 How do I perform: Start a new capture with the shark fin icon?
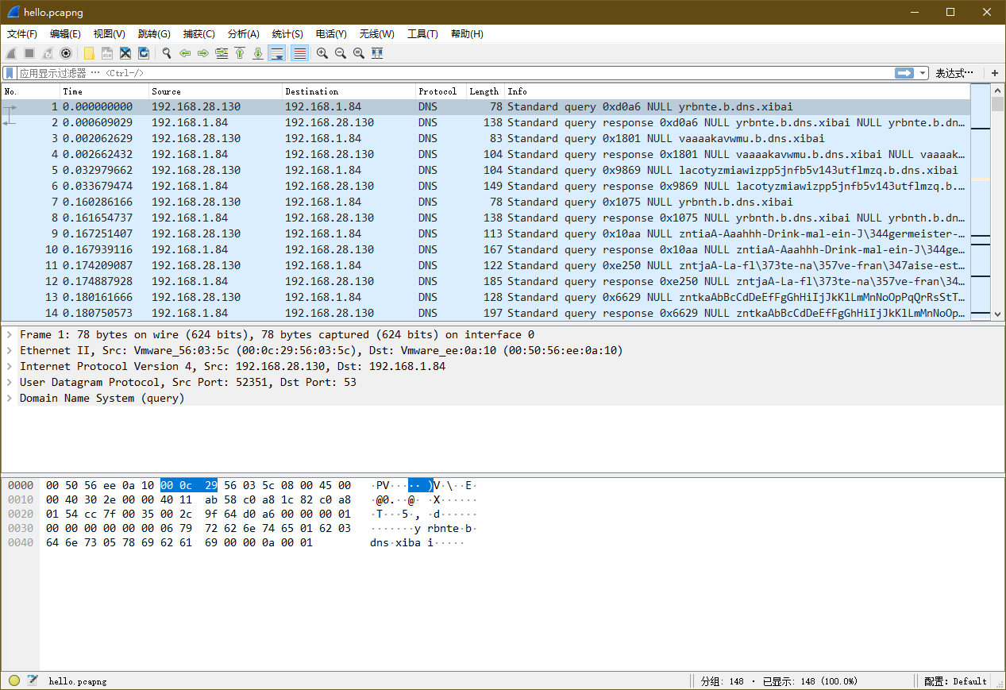coord(11,53)
